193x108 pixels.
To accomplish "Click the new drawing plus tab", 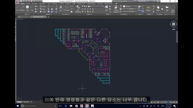I will pos(49,17).
